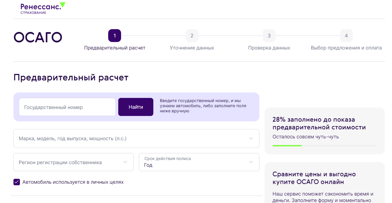Open the Ренессанс Страхование logo link

coord(43,8)
